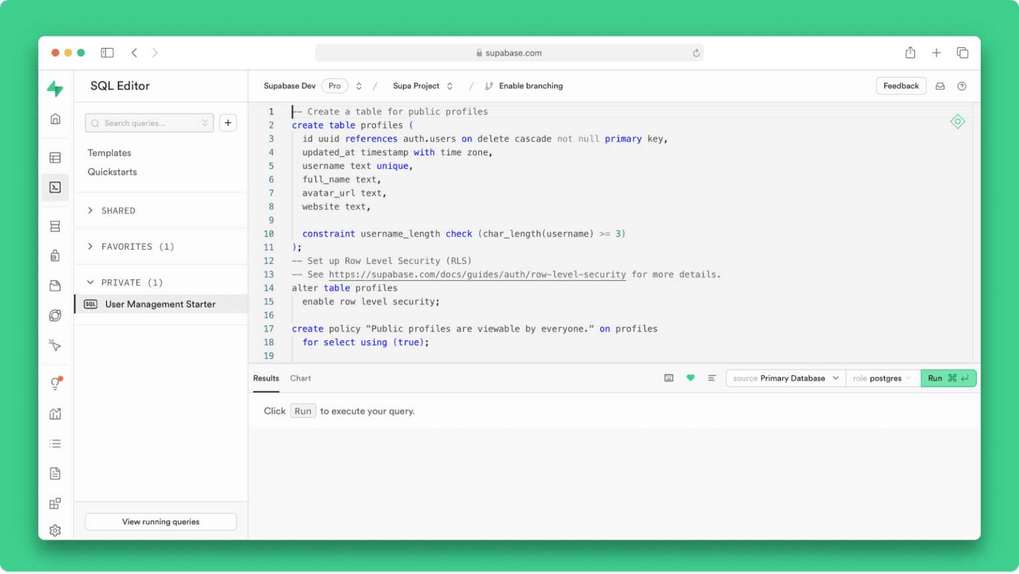Open the Home icon in sidebar

55,119
